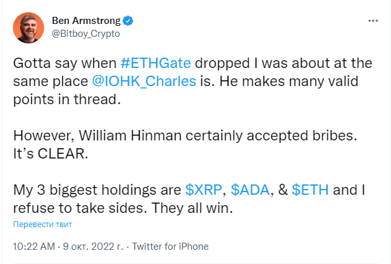This screenshot has height=264, width=391.
Task: Click the William Hinman accepted bribes sentence
Action: pos(185,136)
